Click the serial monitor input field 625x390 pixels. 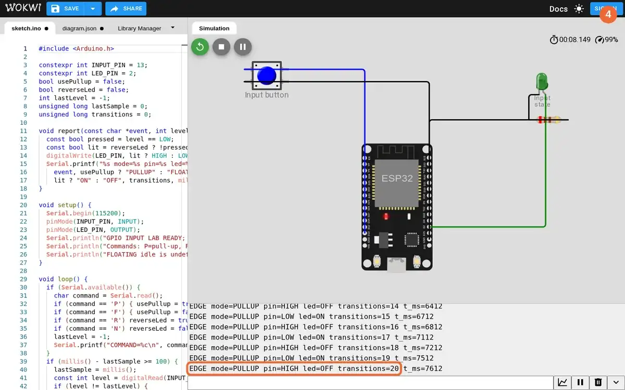[x=370, y=383]
